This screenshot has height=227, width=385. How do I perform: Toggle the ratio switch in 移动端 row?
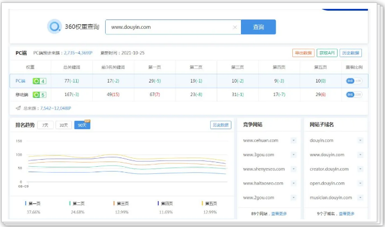[354, 94]
